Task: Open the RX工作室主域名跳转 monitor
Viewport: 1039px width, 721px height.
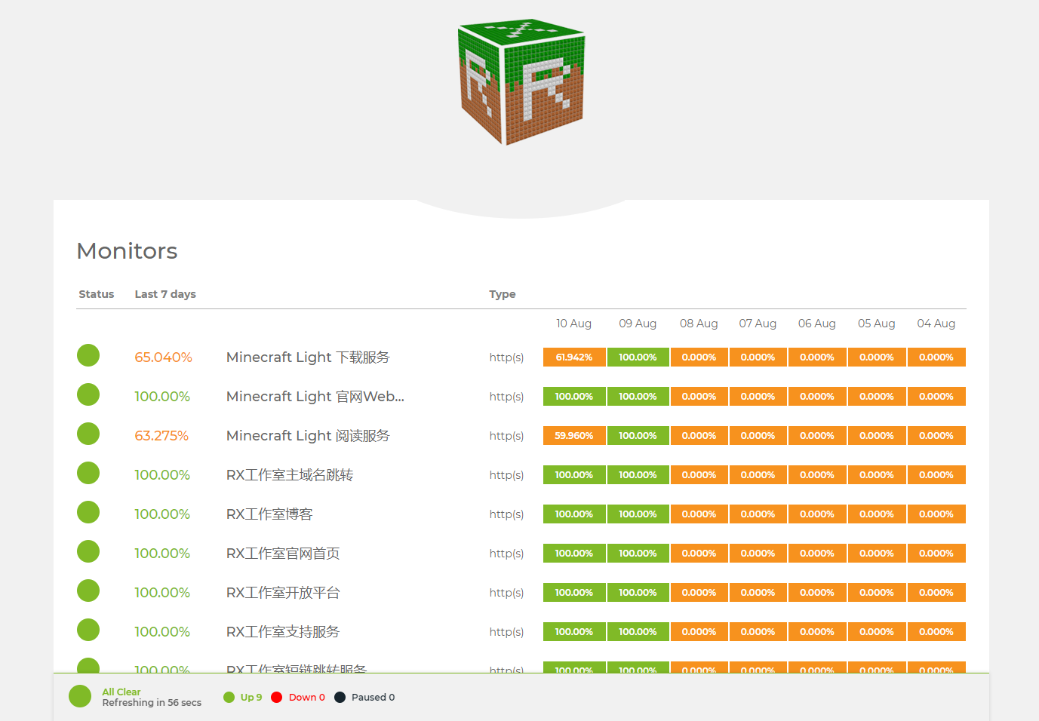Action: point(290,475)
